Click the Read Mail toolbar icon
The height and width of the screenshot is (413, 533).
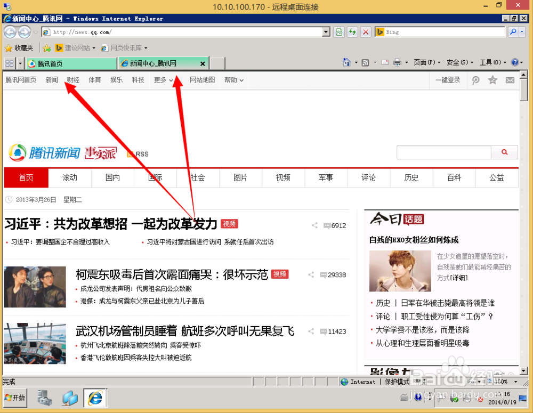385,62
